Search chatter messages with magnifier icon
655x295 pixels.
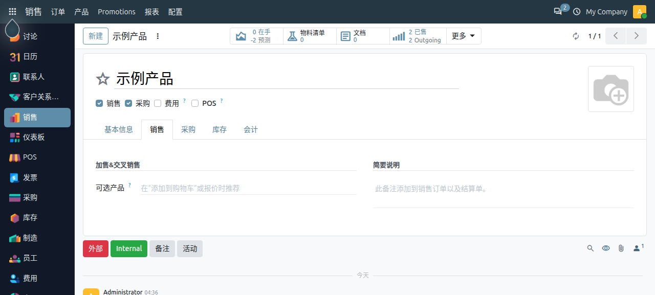point(591,248)
